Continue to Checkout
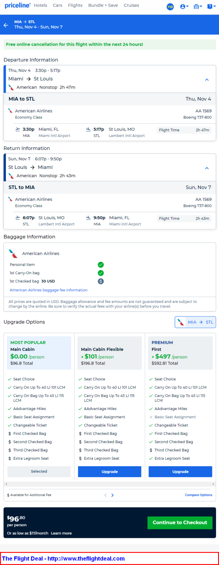This screenshot has width=219, height=565. coord(180,522)
